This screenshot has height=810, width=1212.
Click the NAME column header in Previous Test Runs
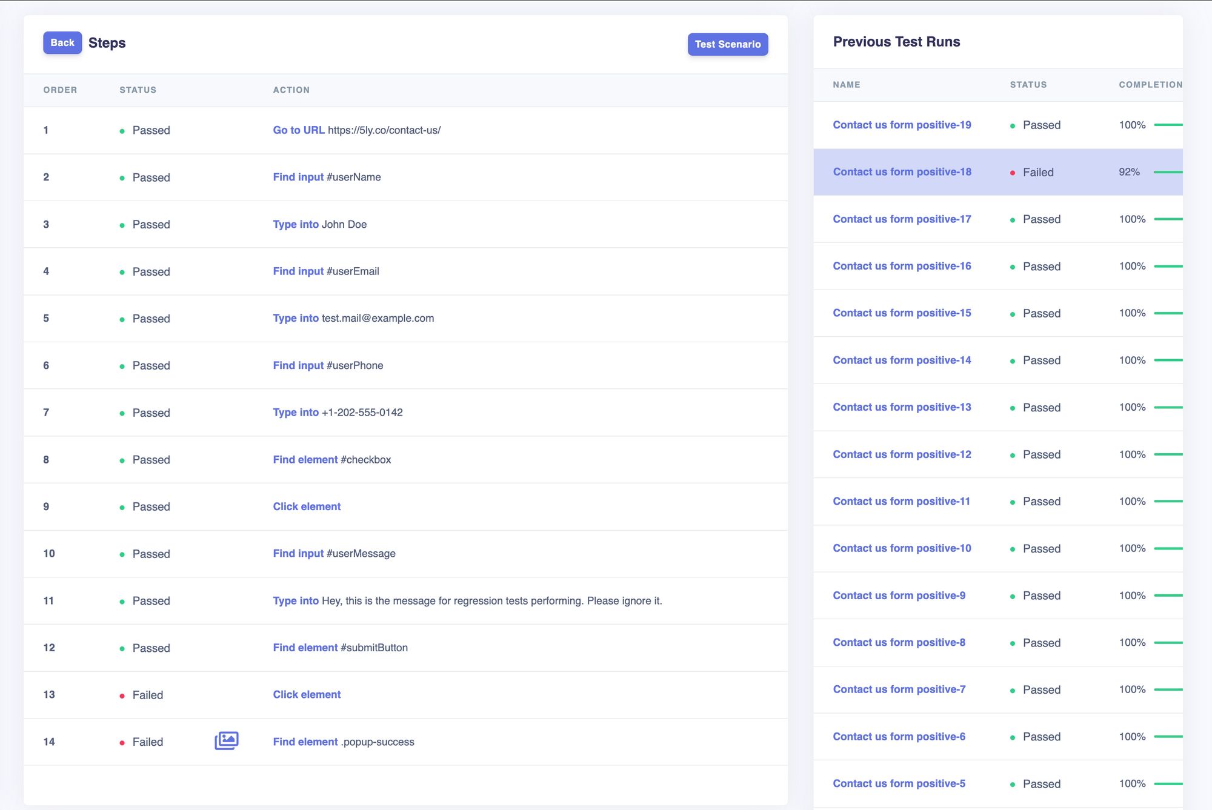(847, 85)
